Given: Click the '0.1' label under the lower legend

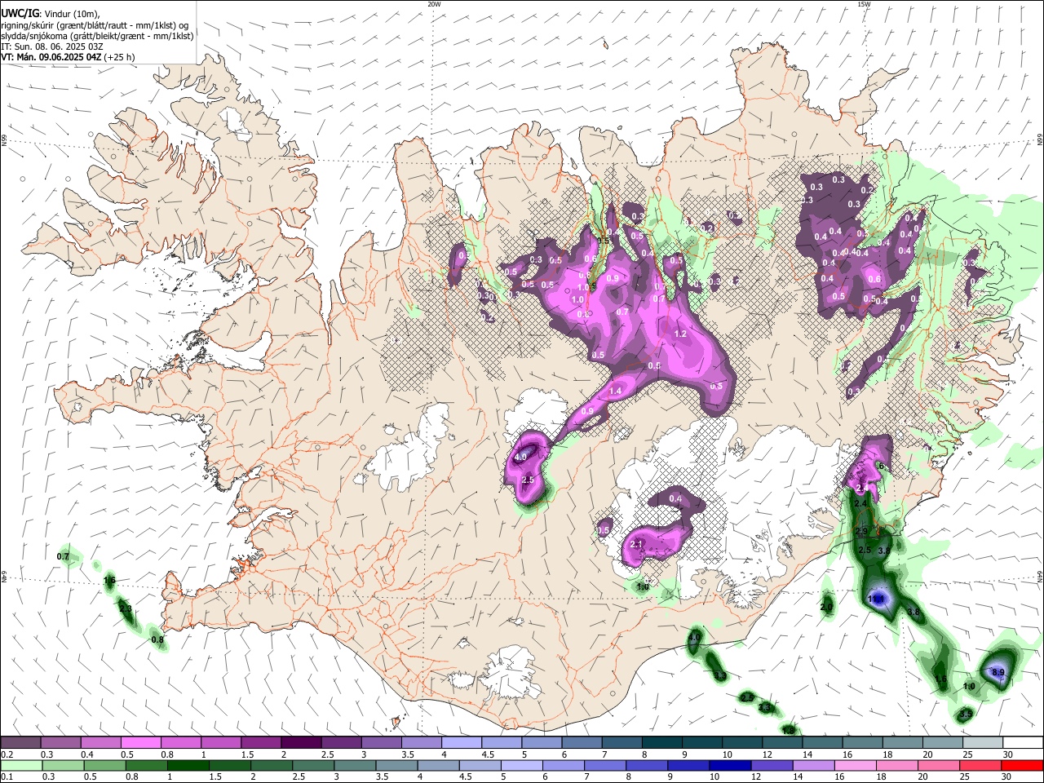Looking at the screenshot, I should click(7, 777).
